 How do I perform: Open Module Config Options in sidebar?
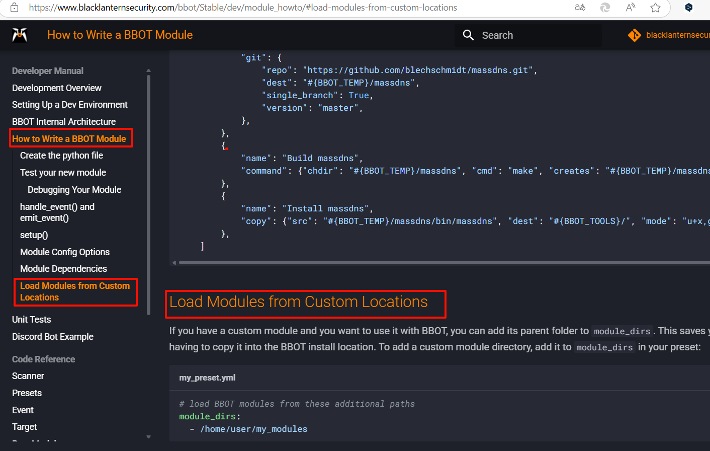[x=65, y=252]
